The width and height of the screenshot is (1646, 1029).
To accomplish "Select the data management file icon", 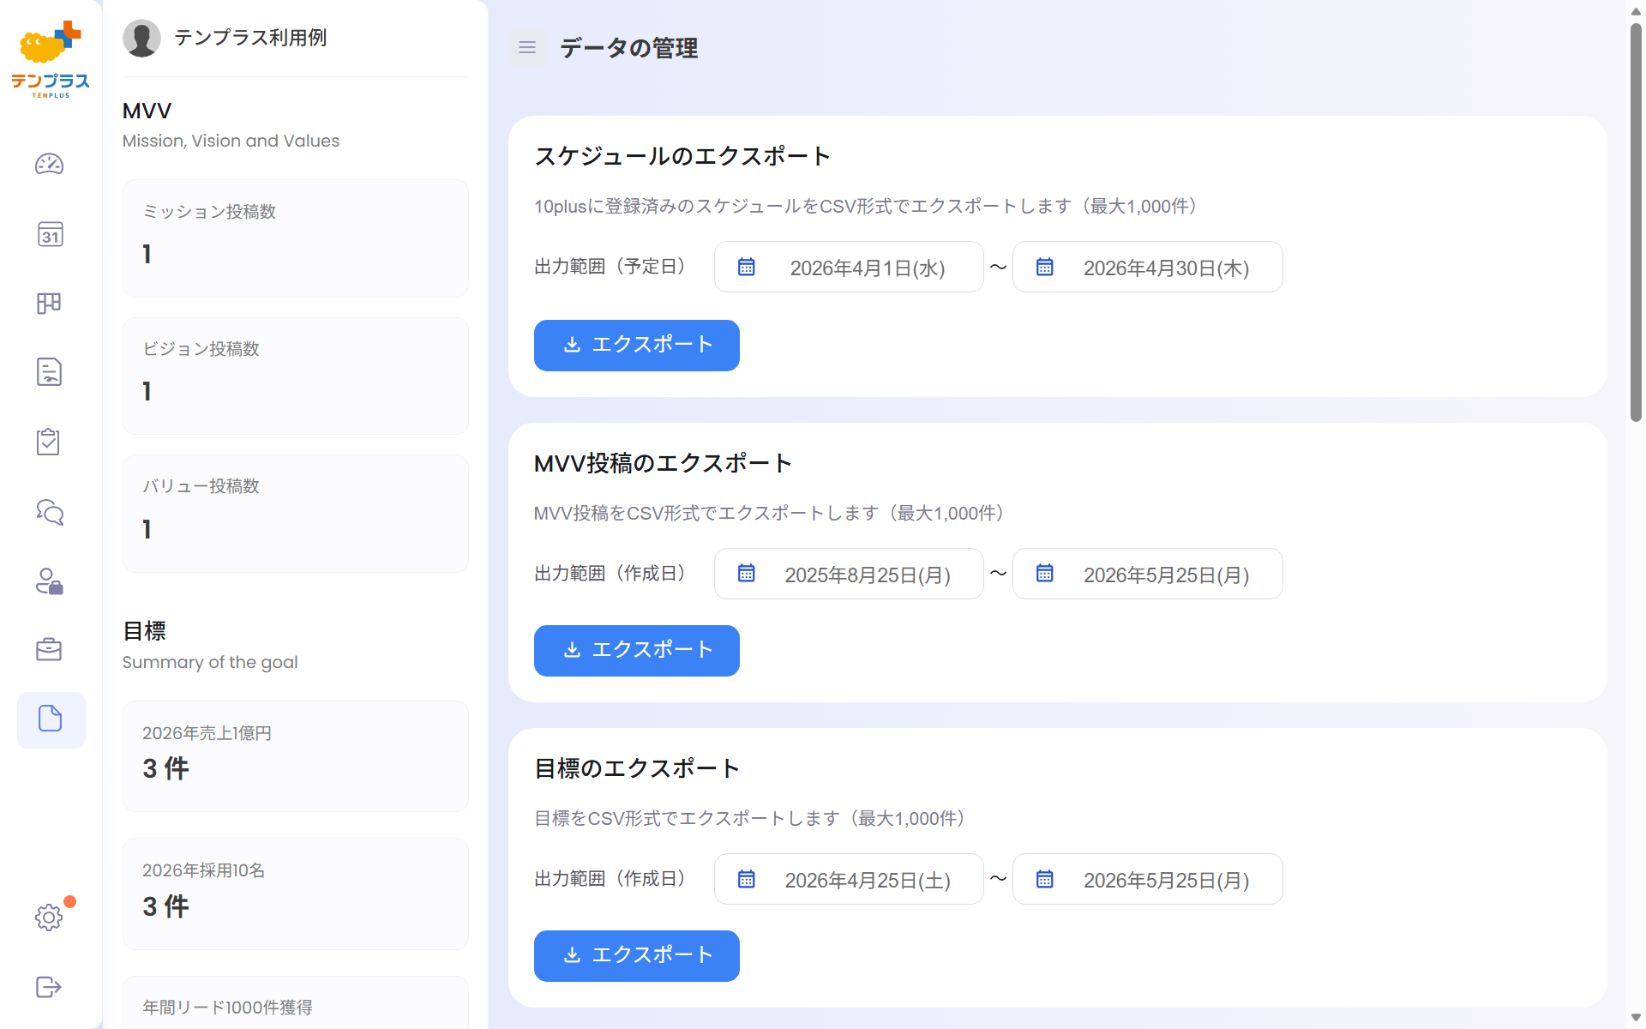I will 51,719.
